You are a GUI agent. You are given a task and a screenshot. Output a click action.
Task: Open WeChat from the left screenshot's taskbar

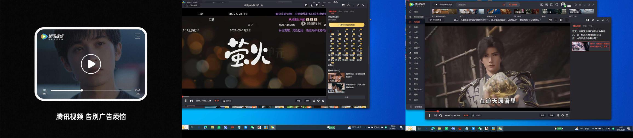point(252,127)
